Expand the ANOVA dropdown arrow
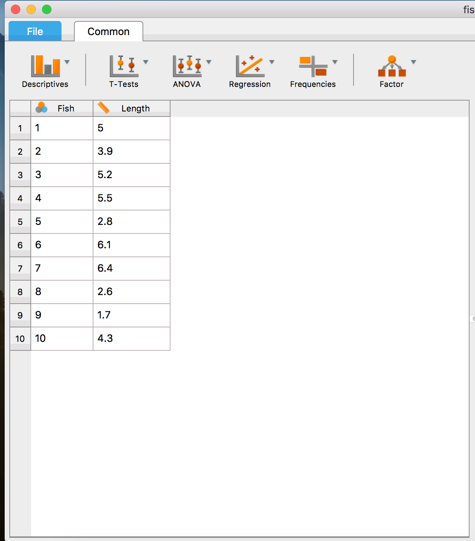 (209, 62)
